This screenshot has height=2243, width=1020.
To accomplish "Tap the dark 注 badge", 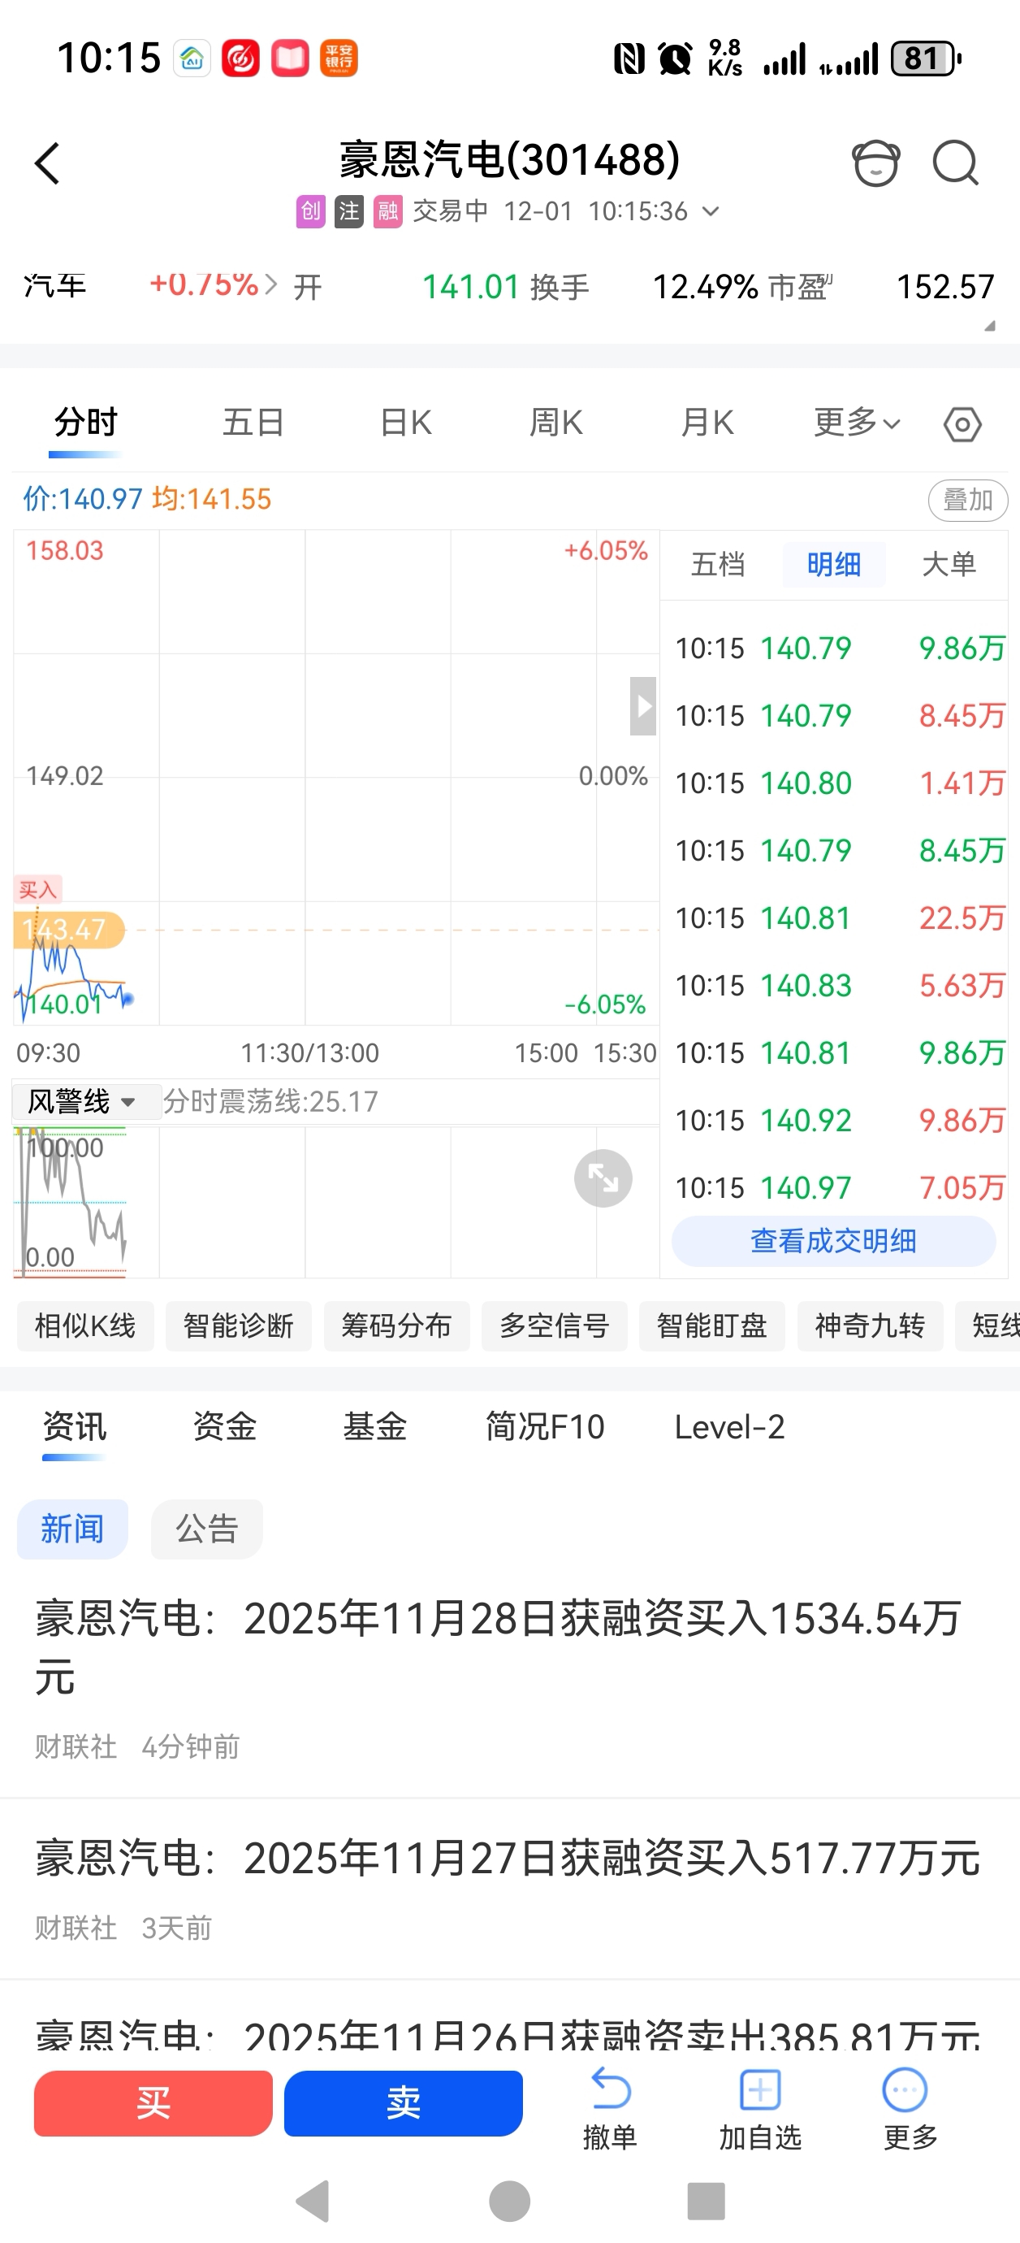I will coord(348,211).
